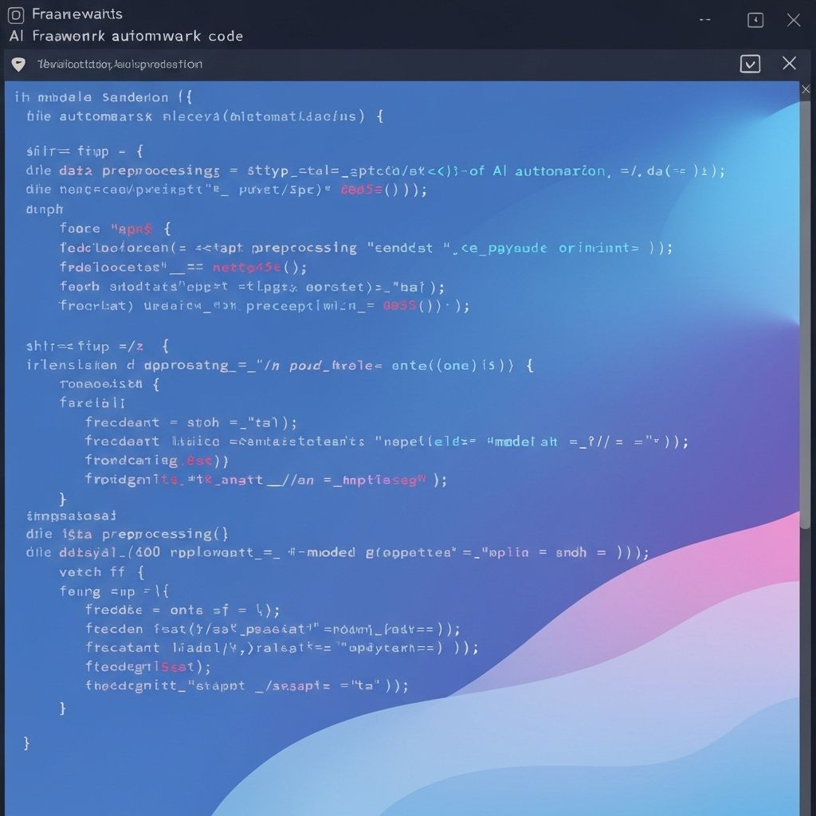Click the vertical scrollbar on editor's right edge

tap(806, 319)
